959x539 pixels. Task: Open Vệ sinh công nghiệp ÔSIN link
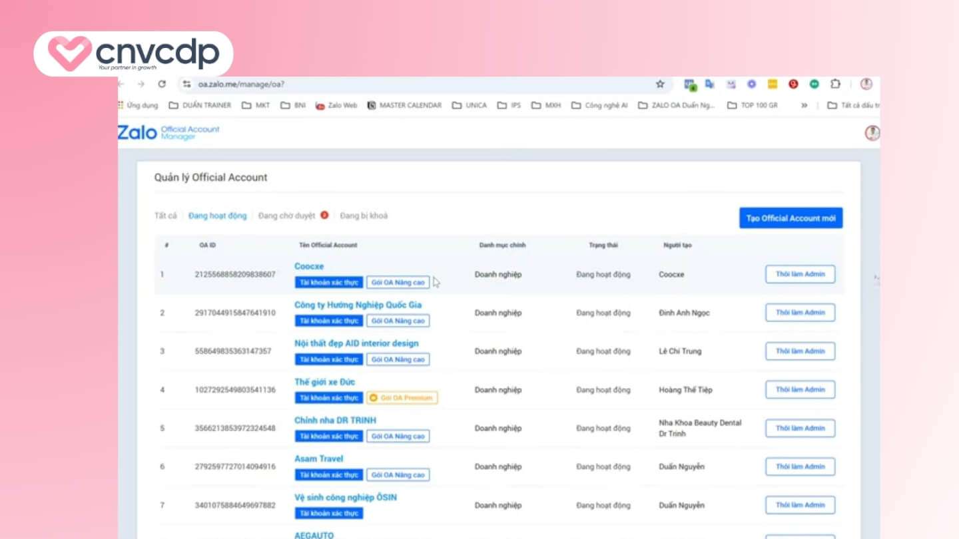point(346,497)
